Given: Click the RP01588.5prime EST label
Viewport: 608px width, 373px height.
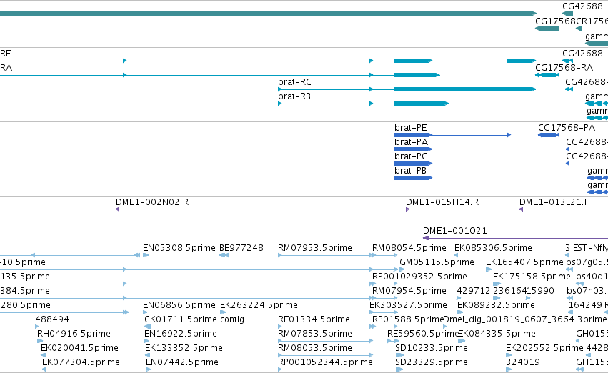Looking at the screenshot, I should pyautogui.click(x=407, y=319).
